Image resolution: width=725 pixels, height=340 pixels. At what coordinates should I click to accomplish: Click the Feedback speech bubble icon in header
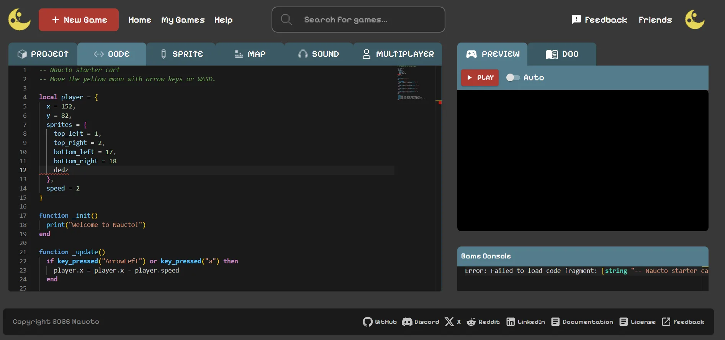coord(576,20)
